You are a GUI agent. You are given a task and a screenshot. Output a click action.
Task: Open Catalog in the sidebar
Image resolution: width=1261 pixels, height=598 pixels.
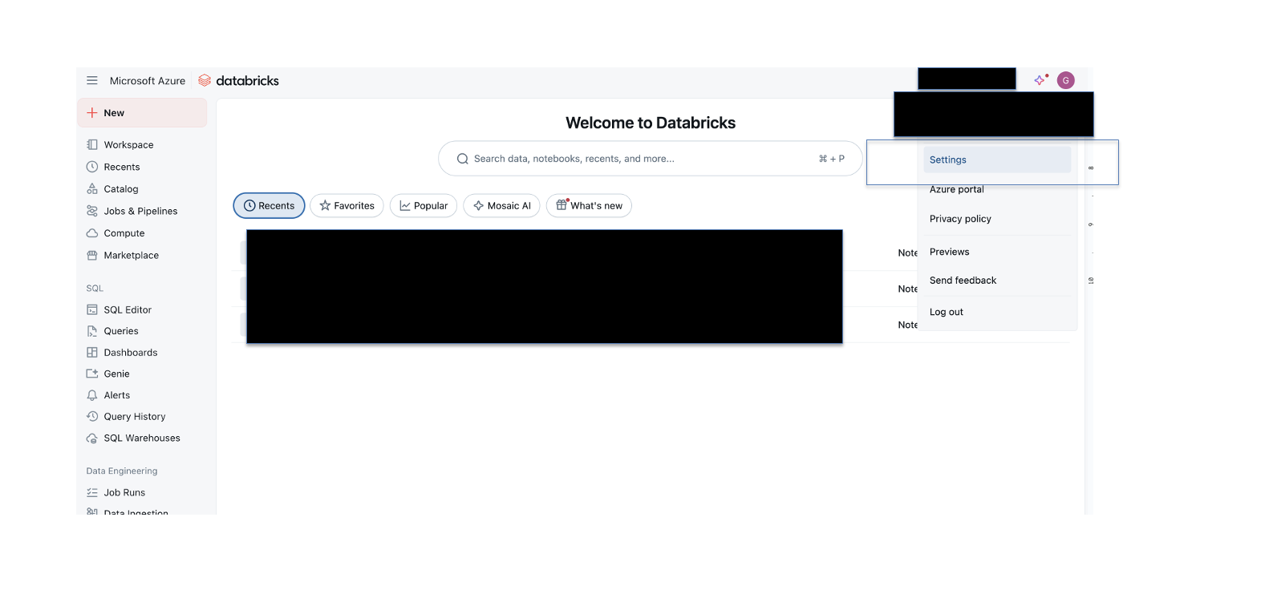click(x=121, y=189)
